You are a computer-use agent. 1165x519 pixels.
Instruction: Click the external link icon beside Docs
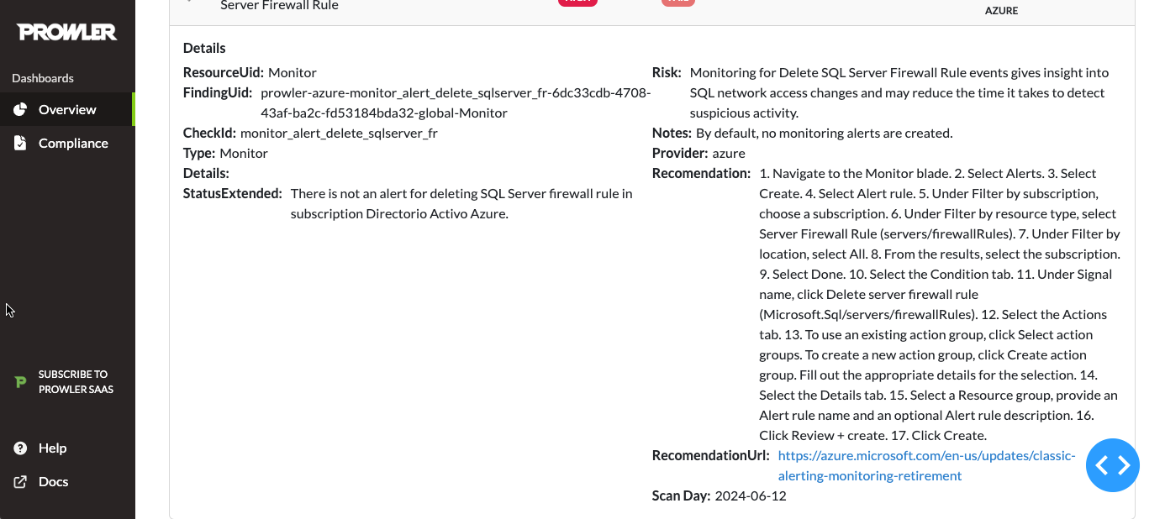point(20,482)
